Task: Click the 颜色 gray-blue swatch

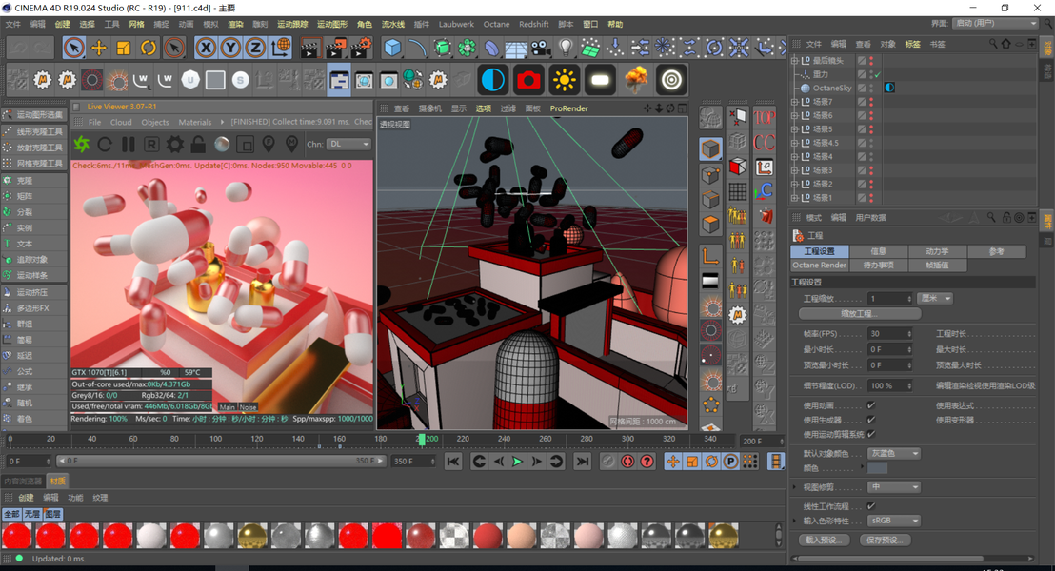Action: click(x=877, y=468)
